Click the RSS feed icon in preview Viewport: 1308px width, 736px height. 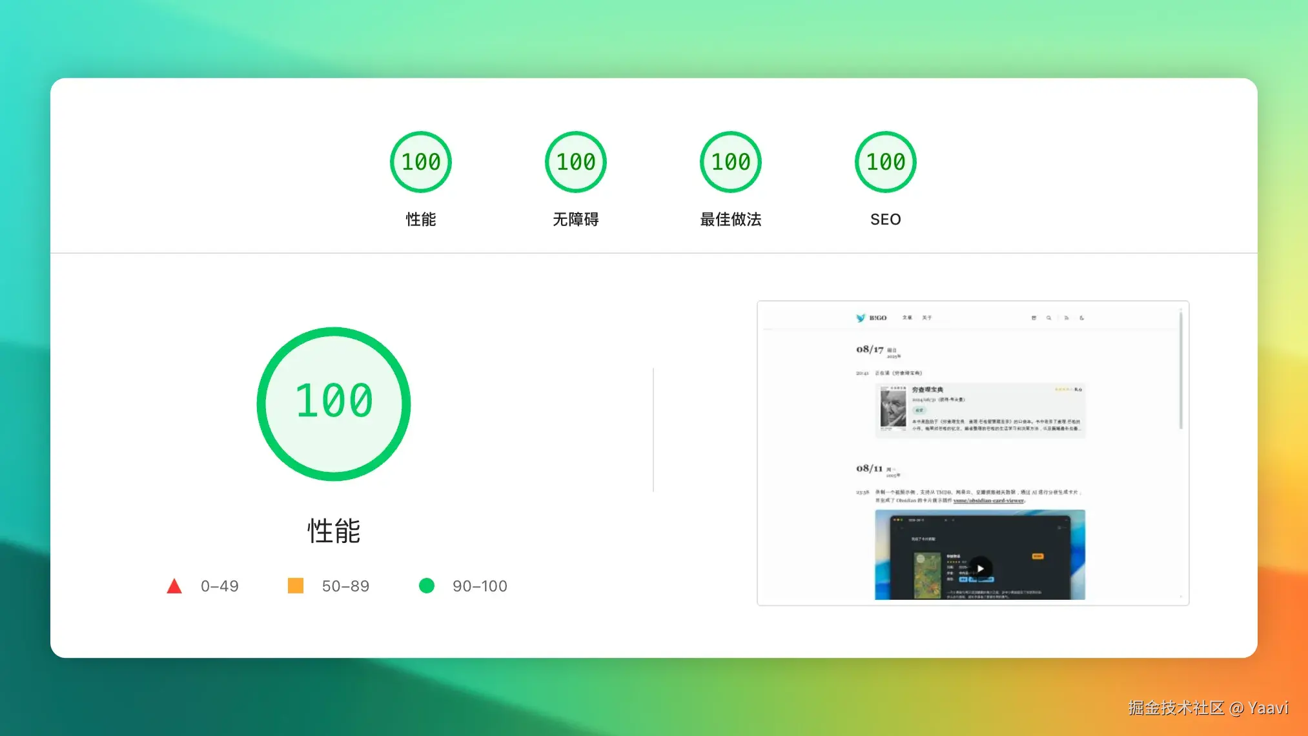pos(1067,318)
